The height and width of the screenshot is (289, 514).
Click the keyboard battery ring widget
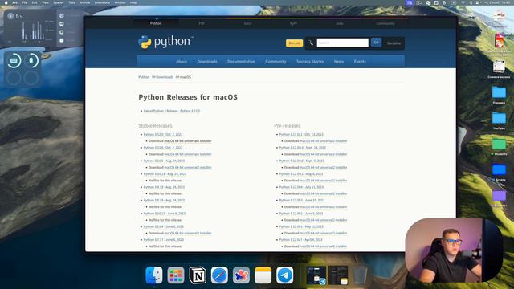tap(14, 61)
